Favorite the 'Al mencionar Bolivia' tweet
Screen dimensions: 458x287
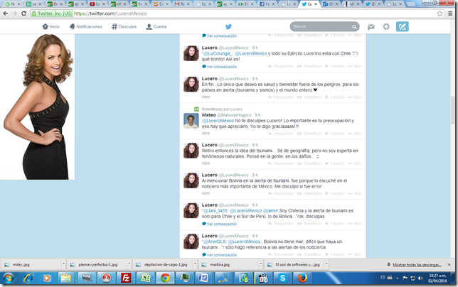[x=335, y=193]
